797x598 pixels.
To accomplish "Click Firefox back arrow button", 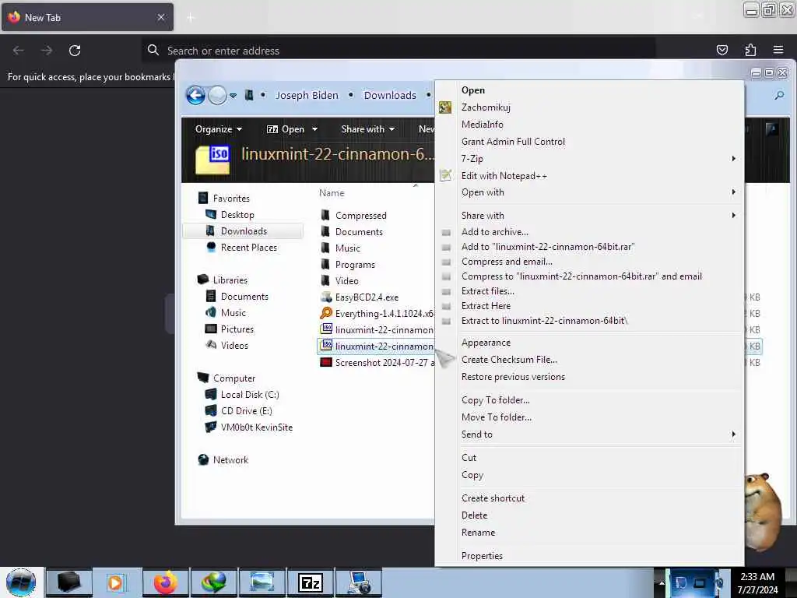I will (x=19, y=51).
